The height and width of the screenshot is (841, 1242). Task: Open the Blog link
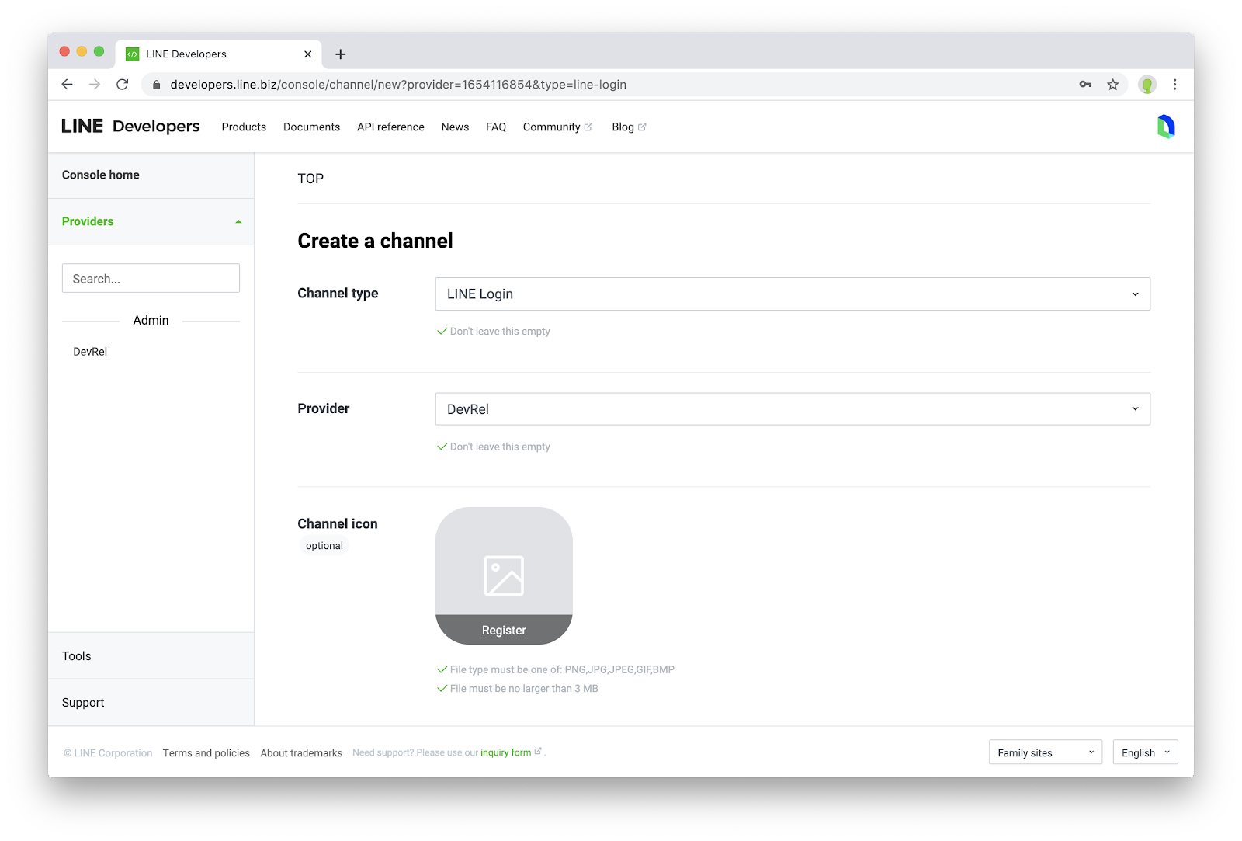point(623,127)
